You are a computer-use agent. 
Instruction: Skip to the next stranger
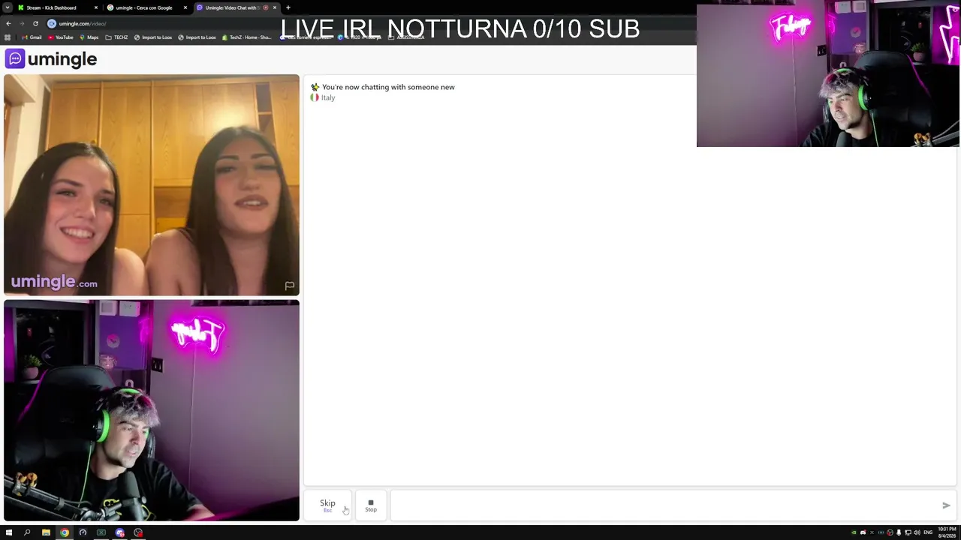click(327, 505)
